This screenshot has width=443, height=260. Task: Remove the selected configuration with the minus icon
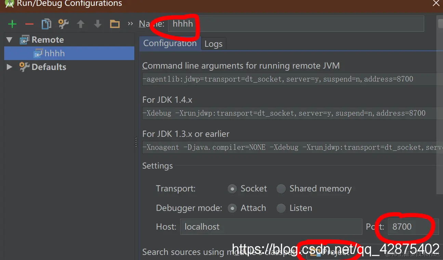(x=29, y=24)
